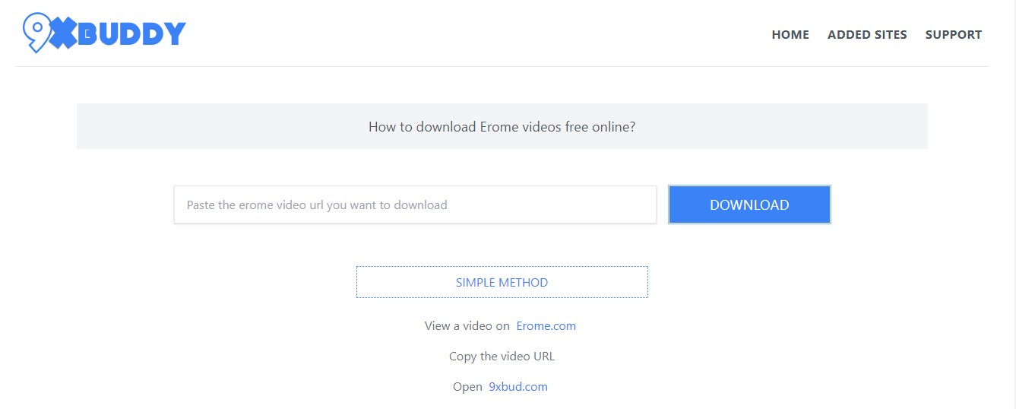Screen dimensions: 1016x409
Task: Focus the Erome video URL input field
Action: tap(415, 204)
